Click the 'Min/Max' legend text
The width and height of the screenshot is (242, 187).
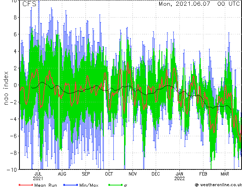(x=89, y=185)
